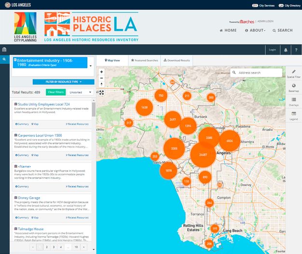
Task: Switch to Featured Searches tab
Action: tap(144, 61)
